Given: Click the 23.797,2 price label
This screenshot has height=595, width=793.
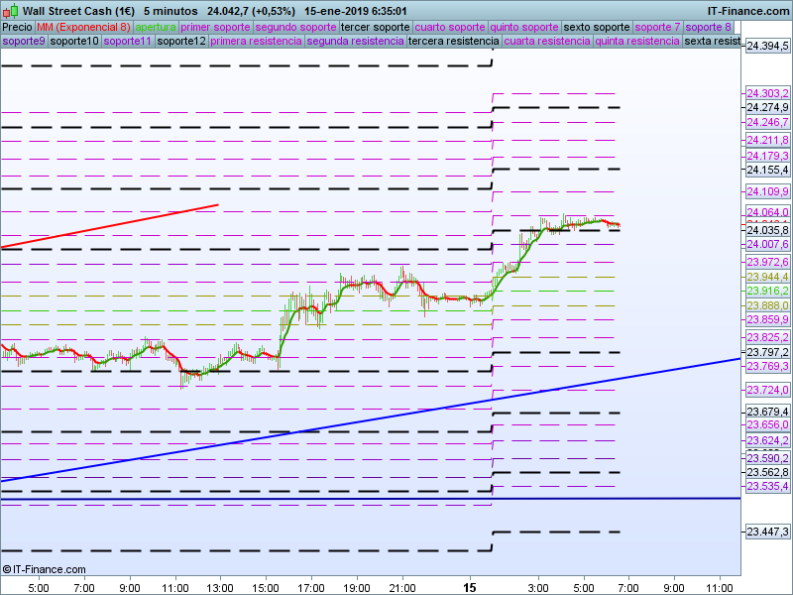Looking at the screenshot, I should pyautogui.click(x=767, y=352).
